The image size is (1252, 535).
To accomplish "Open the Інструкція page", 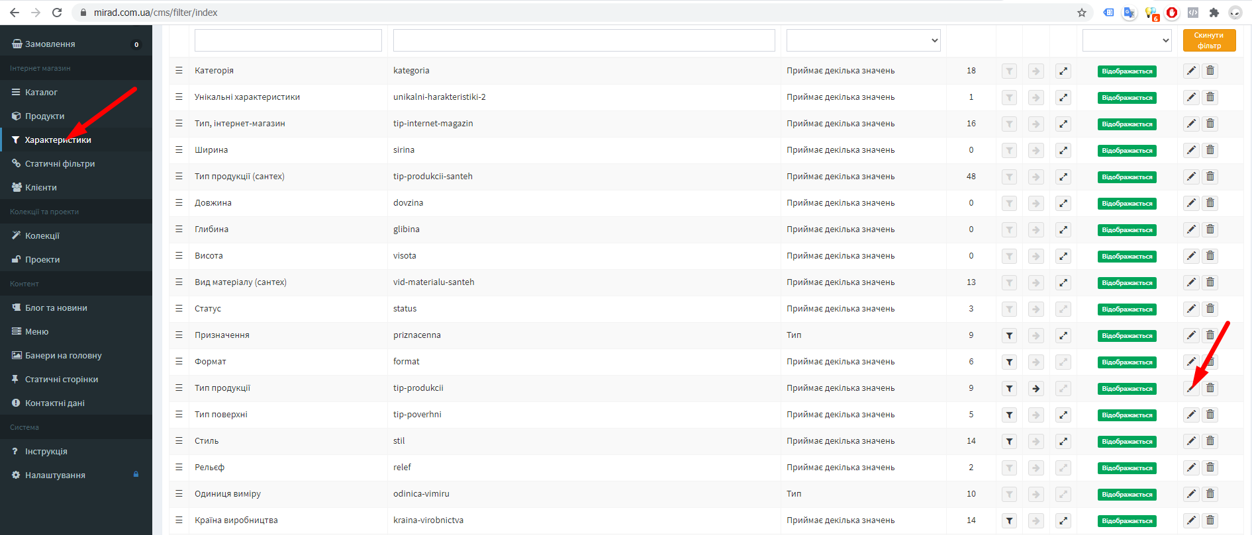I will (x=76, y=451).
